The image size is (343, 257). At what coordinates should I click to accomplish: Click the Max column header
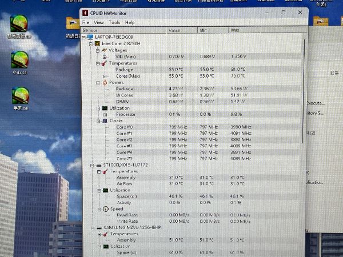244,30
